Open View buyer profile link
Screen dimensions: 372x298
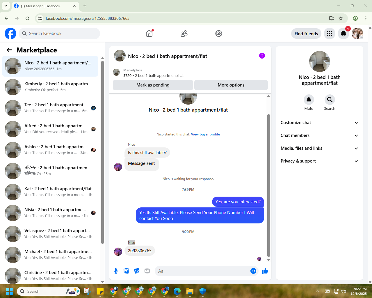(x=205, y=134)
